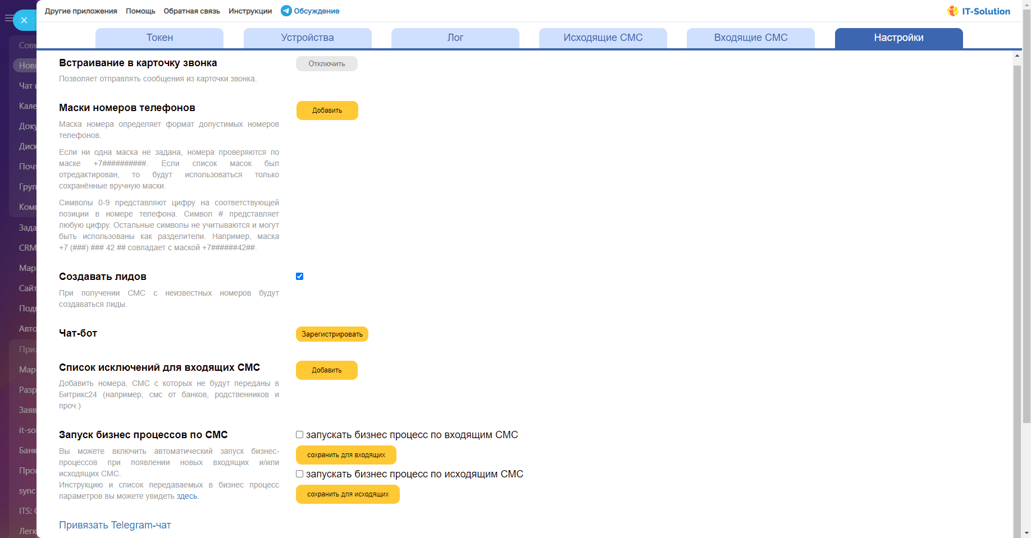Open the Входящие СМС tab

(750, 38)
